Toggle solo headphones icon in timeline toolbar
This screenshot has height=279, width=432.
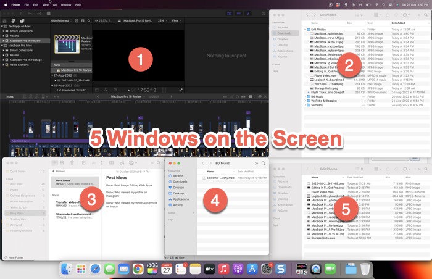point(237,97)
